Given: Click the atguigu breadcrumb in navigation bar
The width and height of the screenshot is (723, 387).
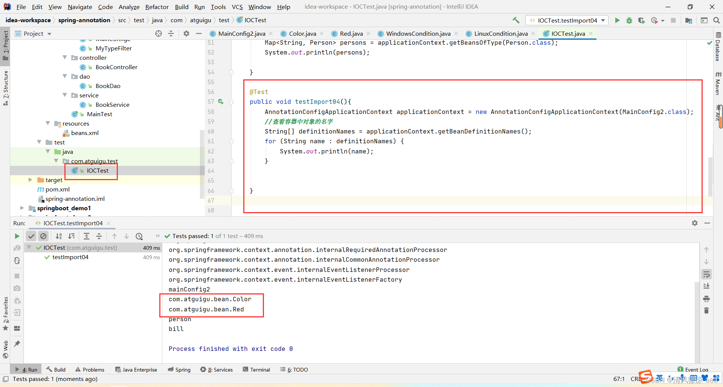Looking at the screenshot, I should click(200, 20).
